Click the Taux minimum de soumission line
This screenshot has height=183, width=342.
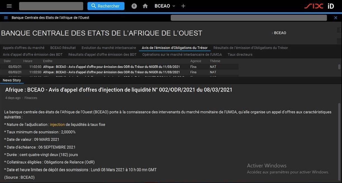(40, 132)
